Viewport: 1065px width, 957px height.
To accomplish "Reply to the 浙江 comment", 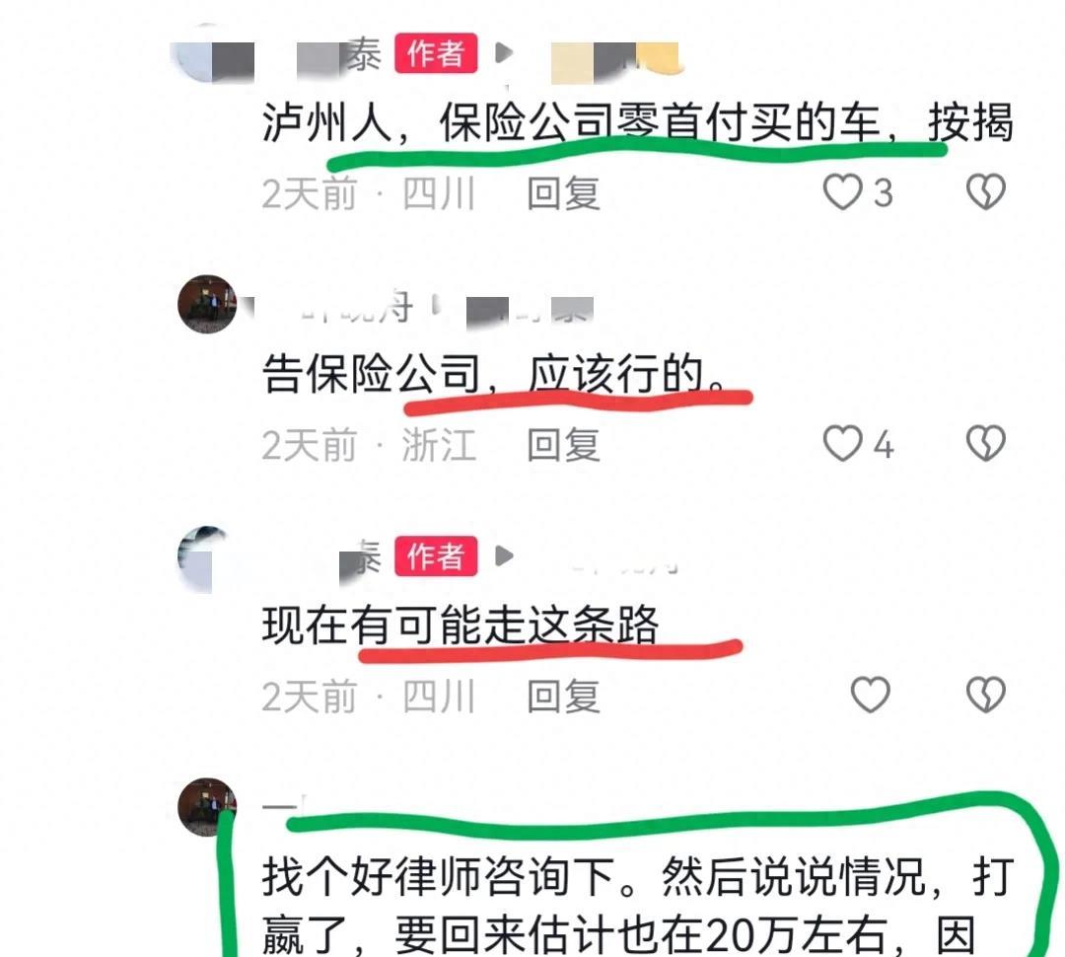I will (x=564, y=445).
